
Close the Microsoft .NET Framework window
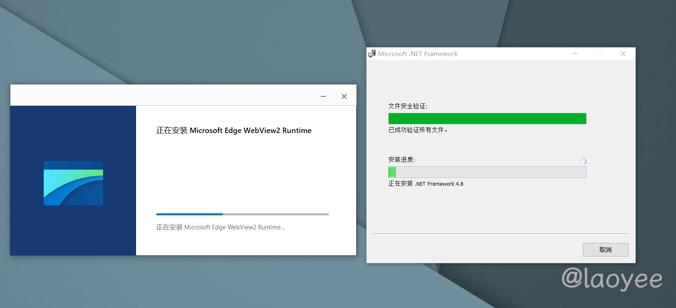(623, 54)
